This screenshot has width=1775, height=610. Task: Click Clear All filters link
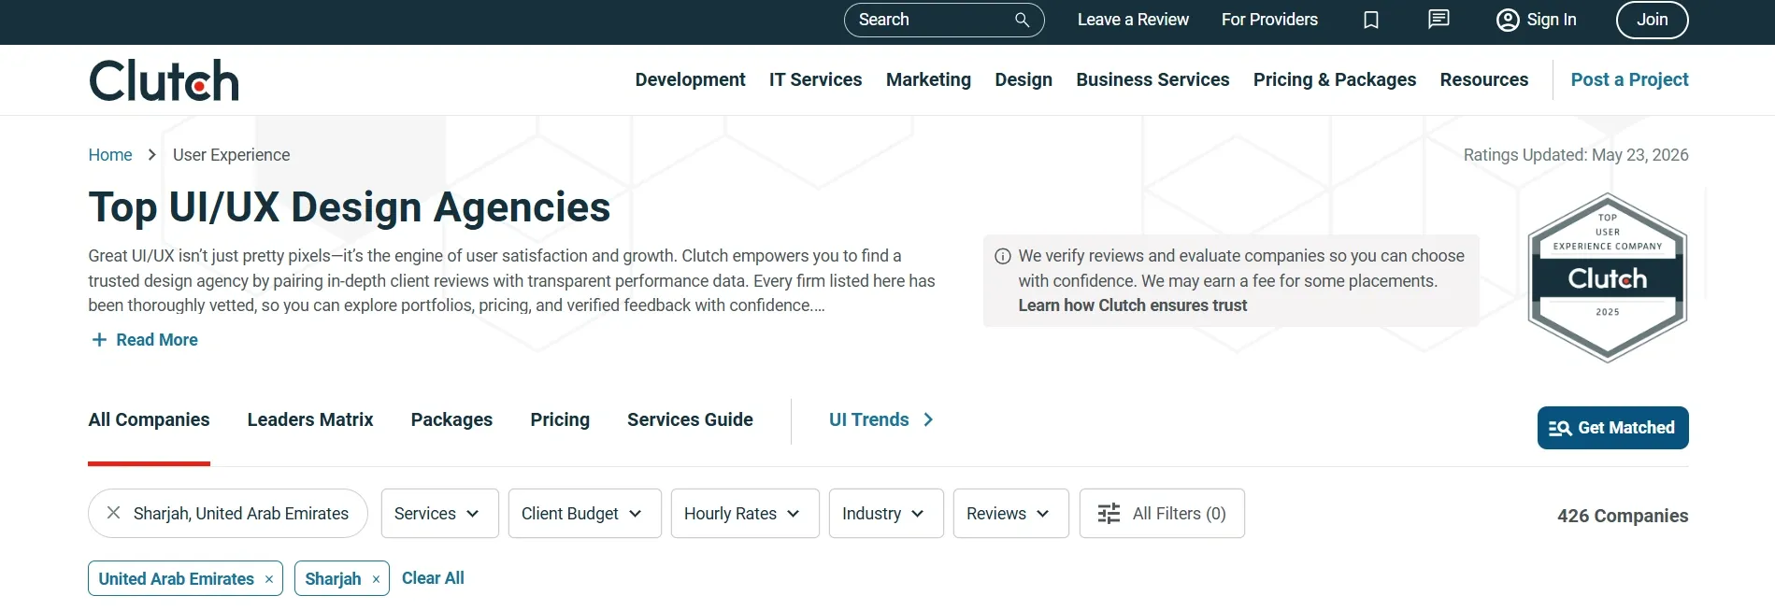click(433, 578)
